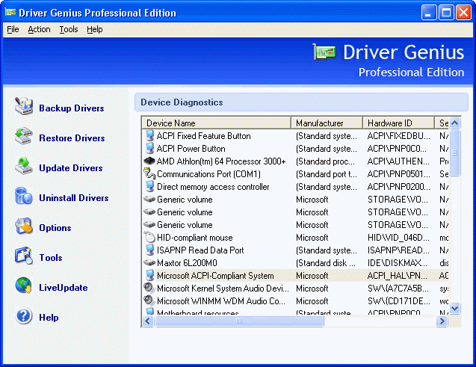This screenshot has height=367, width=476.
Task: Click the Help question mark icon
Action: tap(24, 315)
